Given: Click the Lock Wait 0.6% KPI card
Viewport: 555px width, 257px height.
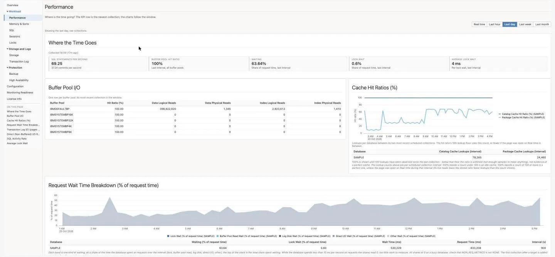Looking at the screenshot, I should click(399, 64).
